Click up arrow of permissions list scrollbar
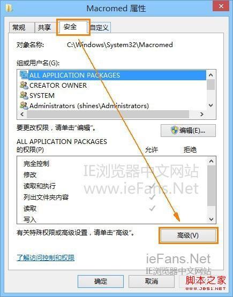The height and width of the screenshot is (297, 233). click(x=211, y=161)
